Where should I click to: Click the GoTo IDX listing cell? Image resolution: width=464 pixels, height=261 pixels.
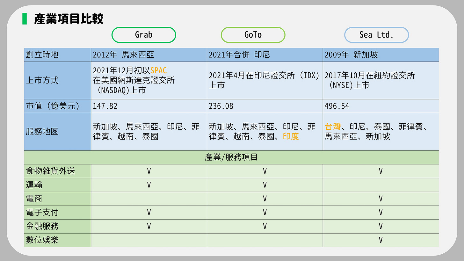(x=265, y=80)
